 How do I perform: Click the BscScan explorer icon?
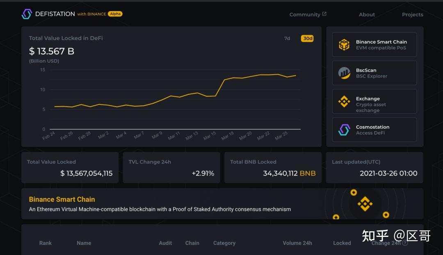[344, 73]
